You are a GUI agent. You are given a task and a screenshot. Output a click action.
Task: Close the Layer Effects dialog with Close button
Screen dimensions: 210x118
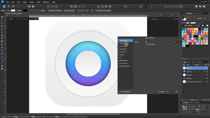pyautogui.click(x=177, y=92)
